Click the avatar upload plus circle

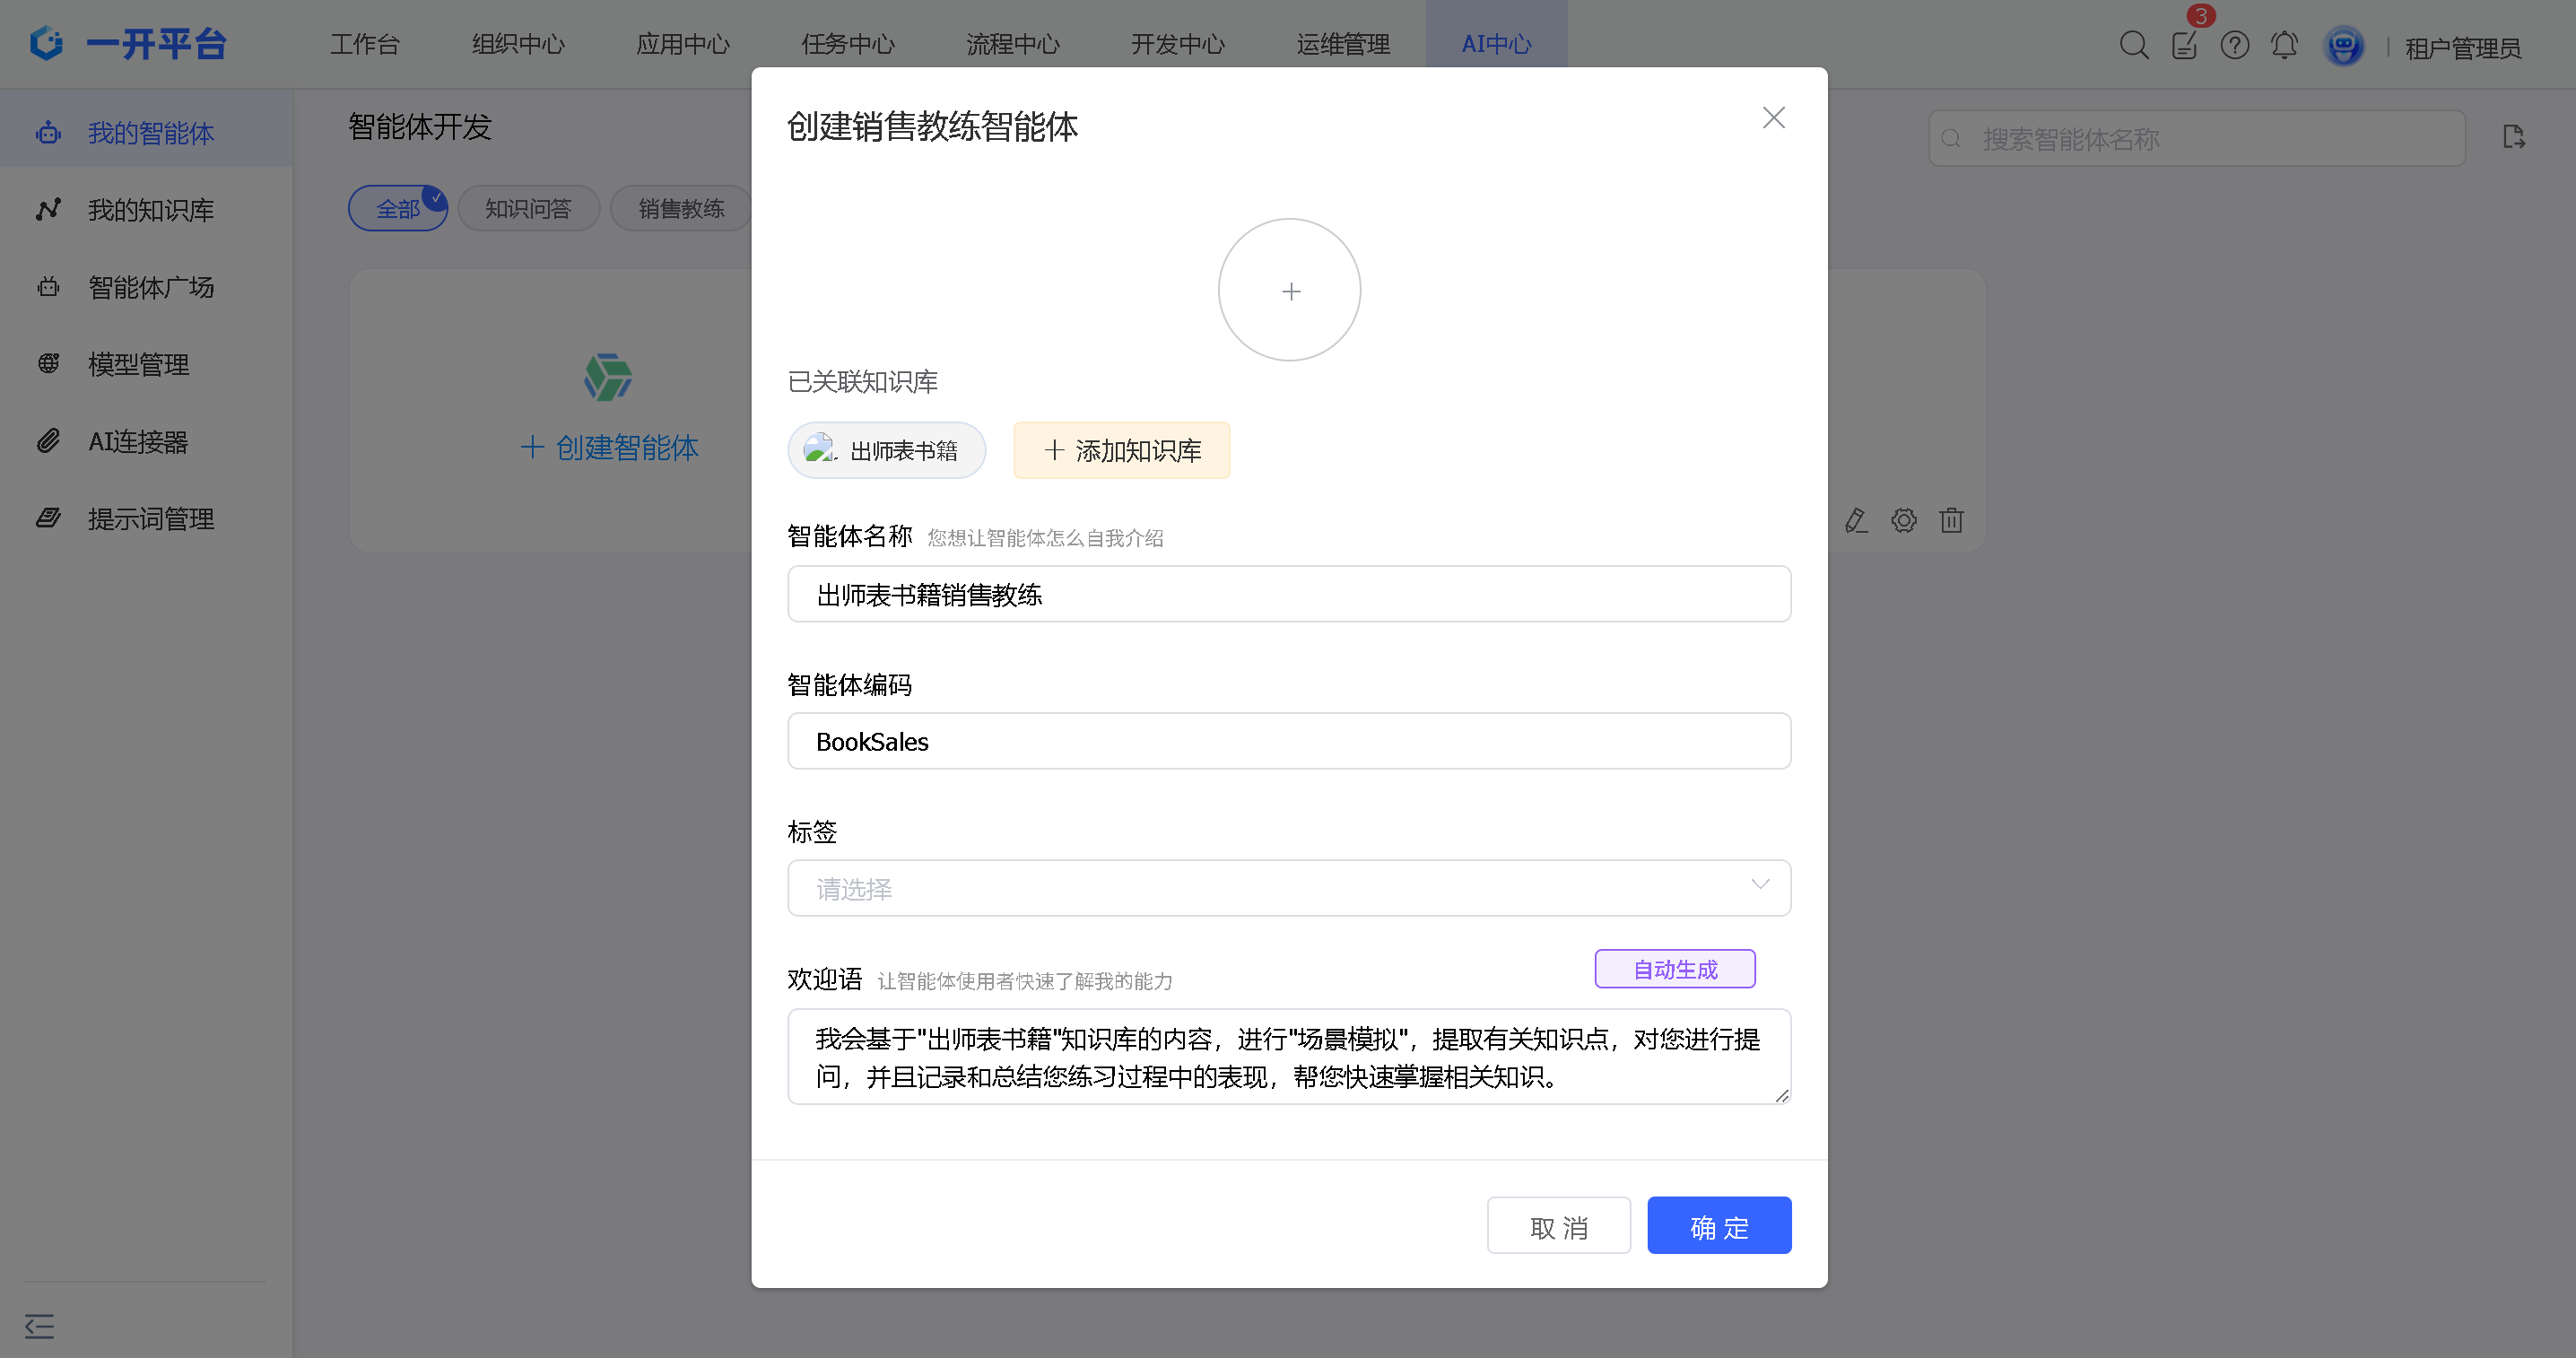(1289, 290)
